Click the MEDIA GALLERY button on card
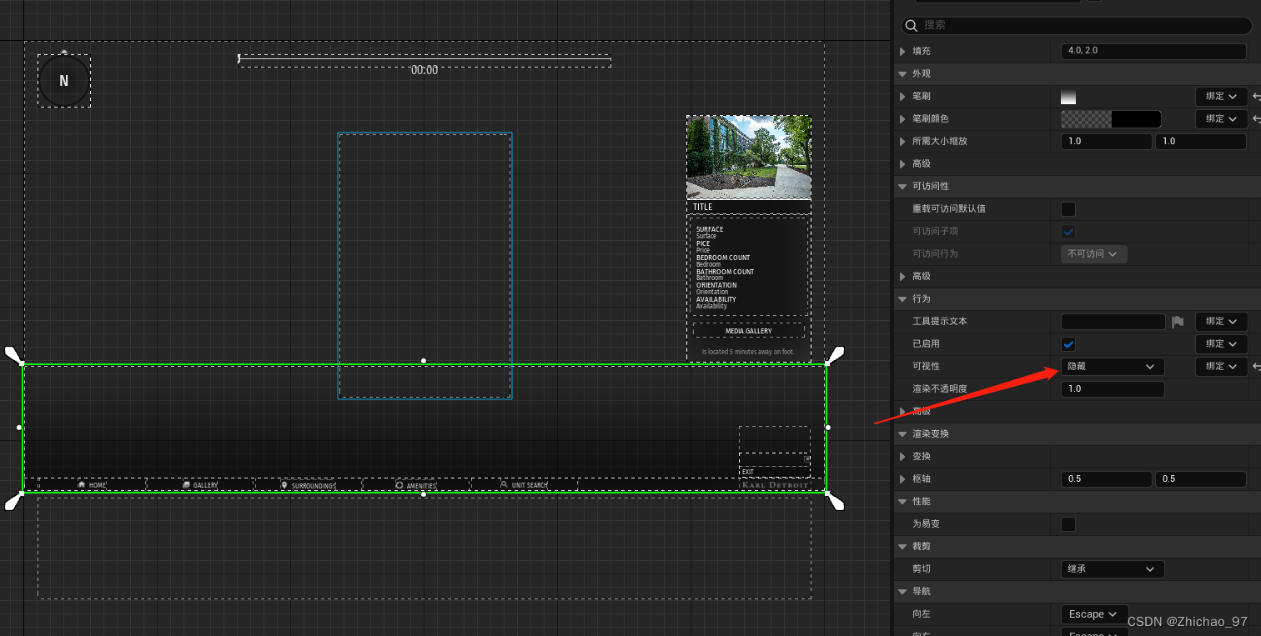 click(747, 330)
